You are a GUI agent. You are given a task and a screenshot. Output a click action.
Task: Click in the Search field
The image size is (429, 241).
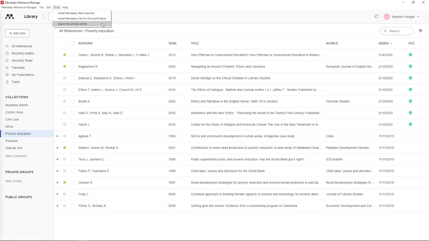397,31
